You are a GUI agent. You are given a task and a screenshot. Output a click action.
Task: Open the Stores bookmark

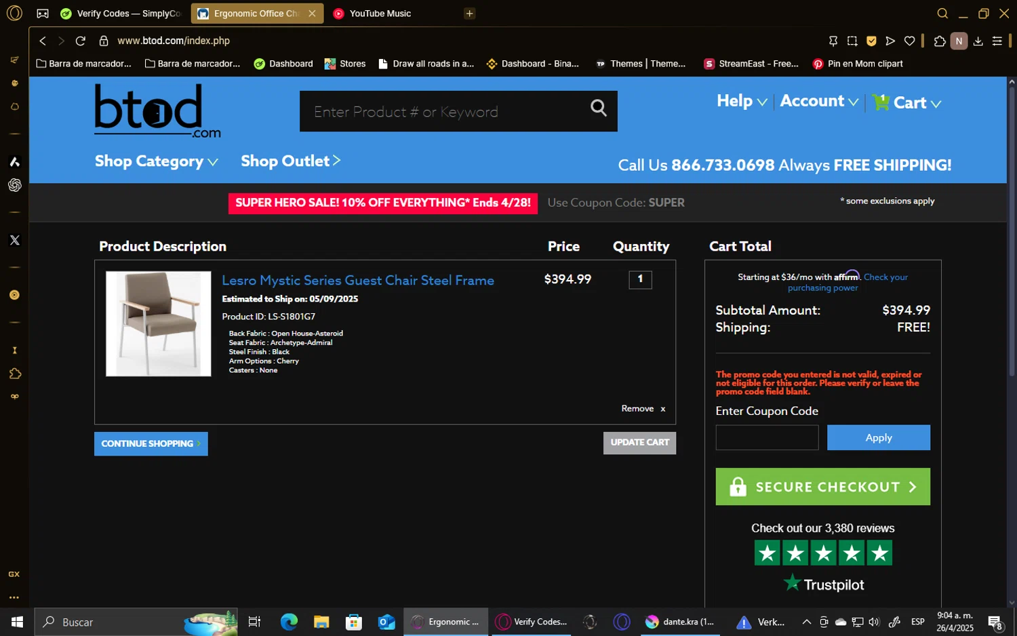(345, 64)
